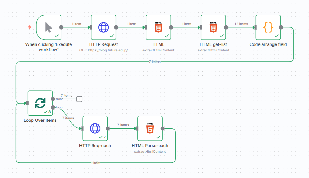This screenshot has width=309, height=178.
Task: Click the Code arrange field output handle
Action: coord(281,27)
